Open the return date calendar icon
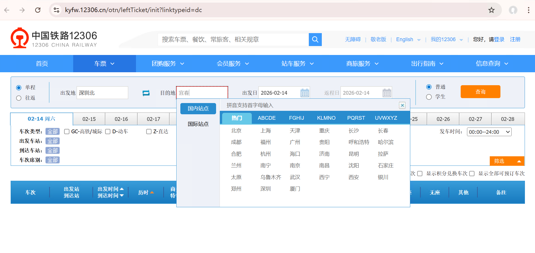535x253 pixels. (x=387, y=93)
